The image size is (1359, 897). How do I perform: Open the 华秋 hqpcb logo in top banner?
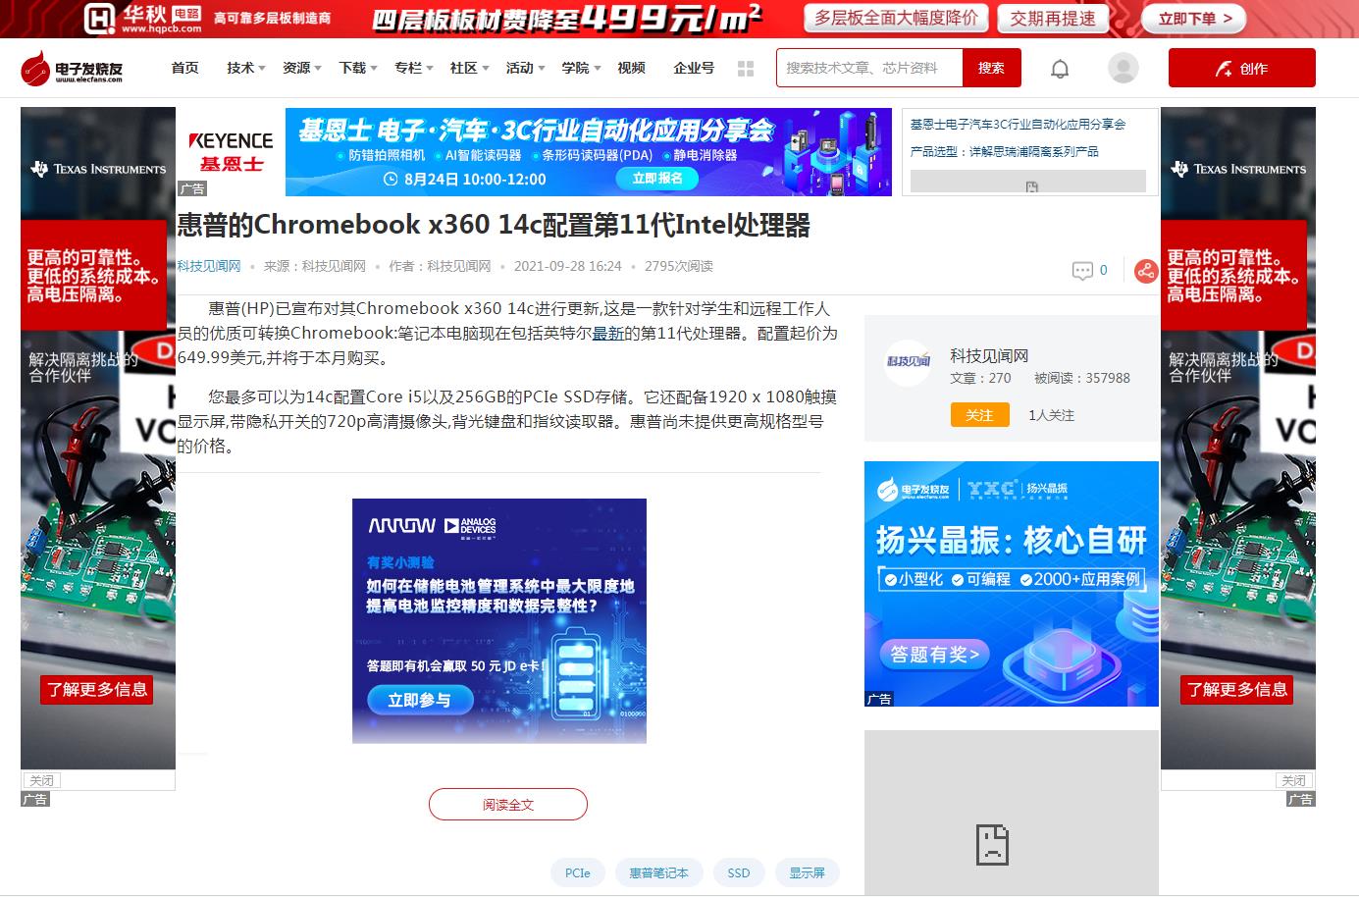(142, 19)
